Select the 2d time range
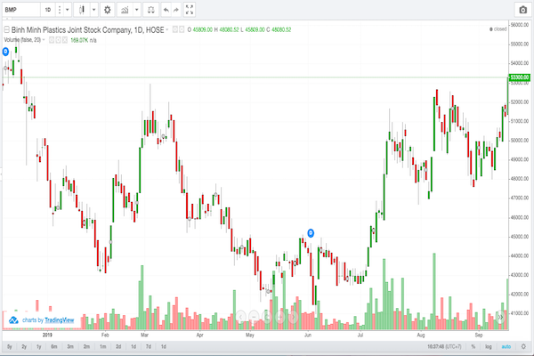The height and width of the screenshot is (356, 534). pos(118,346)
